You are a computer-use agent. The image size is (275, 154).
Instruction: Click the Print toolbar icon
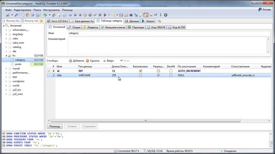point(37,15)
